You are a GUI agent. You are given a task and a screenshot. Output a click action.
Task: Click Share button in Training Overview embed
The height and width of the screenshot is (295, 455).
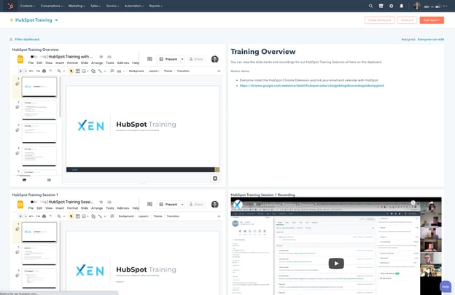(196, 59)
